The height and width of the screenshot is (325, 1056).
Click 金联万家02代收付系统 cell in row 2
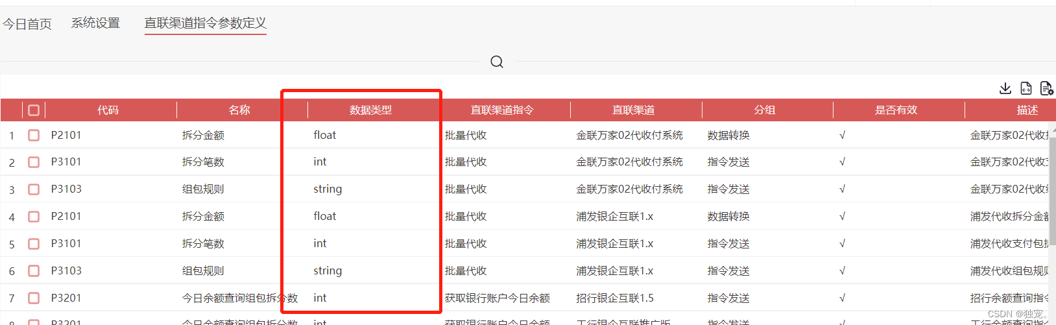pyautogui.click(x=629, y=162)
